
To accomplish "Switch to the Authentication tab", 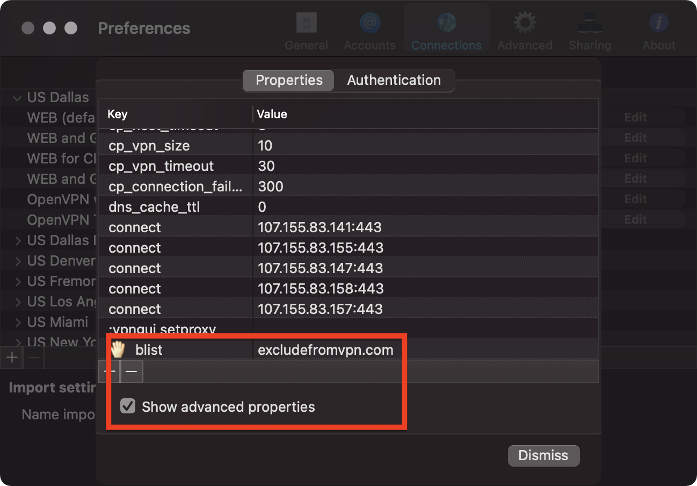I will tap(394, 81).
